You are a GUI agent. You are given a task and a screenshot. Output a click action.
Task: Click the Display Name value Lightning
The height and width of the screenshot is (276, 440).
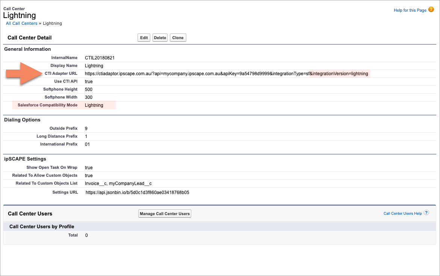[94, 65]
